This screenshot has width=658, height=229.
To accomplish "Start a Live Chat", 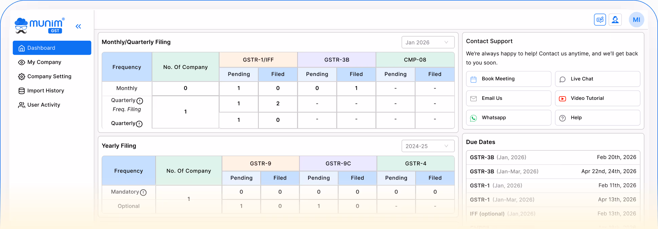I will coord(597,79).
